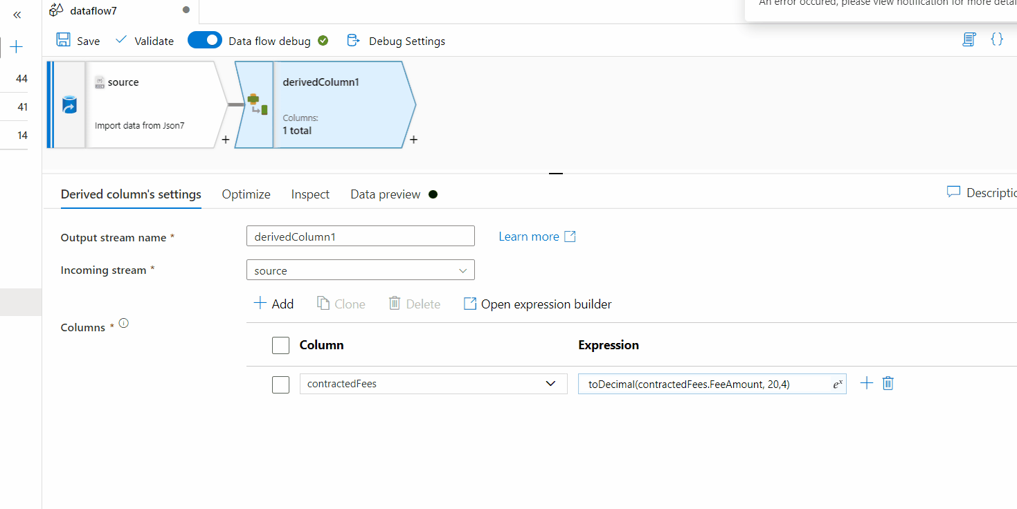The width and height of the screenshot is (1017, 509).
Task: Click the sidebar count 41
Action: pos(22,107)
